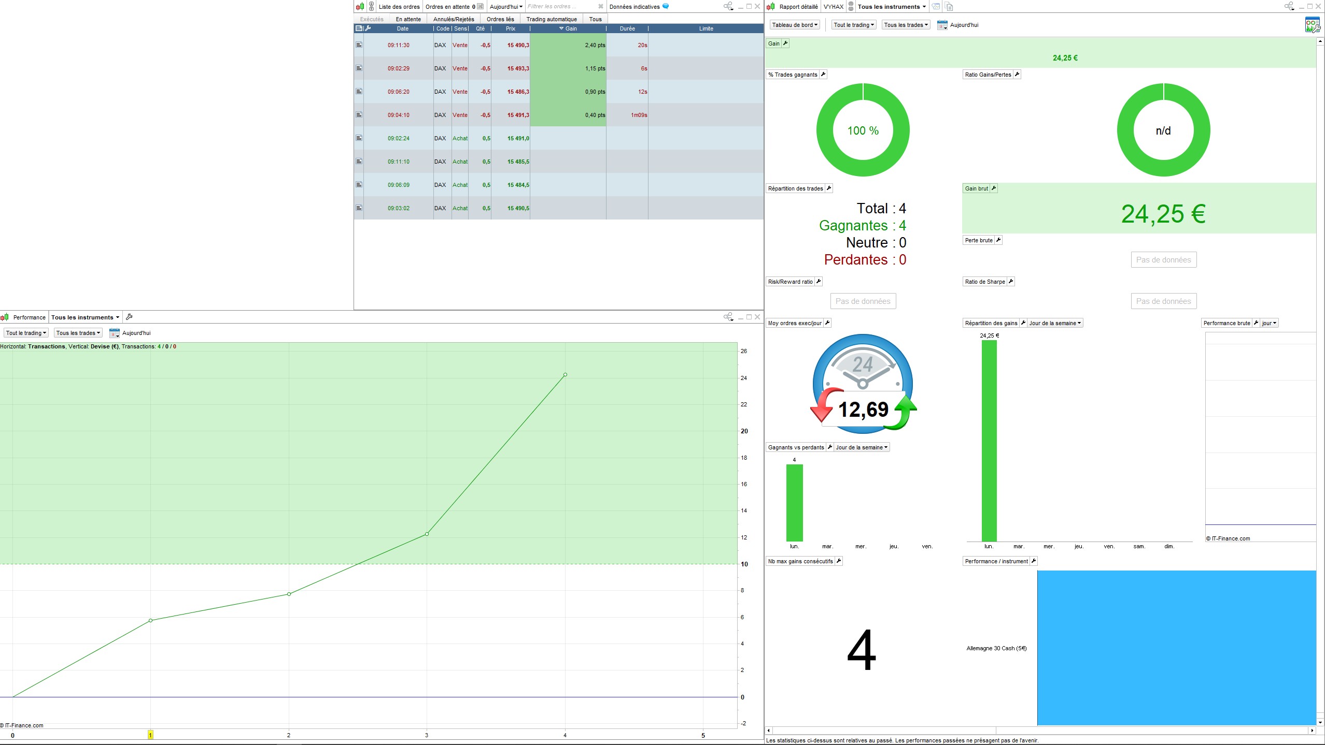Viewport: 1325px width, 745px height.
Task: Click the wrench icon in the Performance panel header
Action: tap(129, 317)
